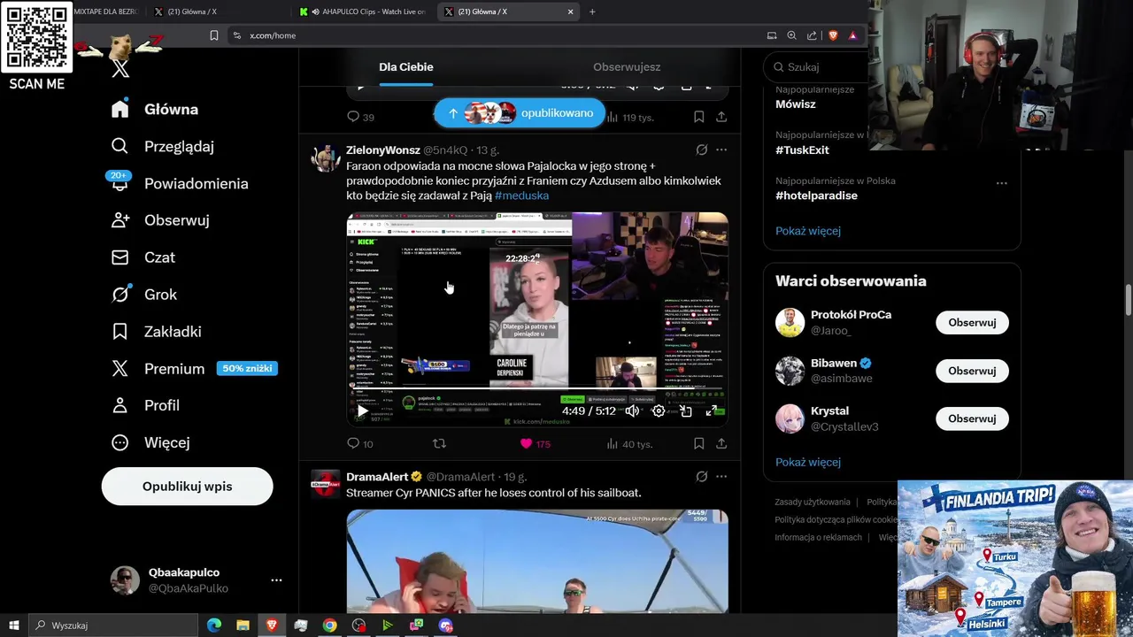Open #TuskExit trending topic
The image size is (1133, 637).
pyautogui.click(x=802, y=150)
